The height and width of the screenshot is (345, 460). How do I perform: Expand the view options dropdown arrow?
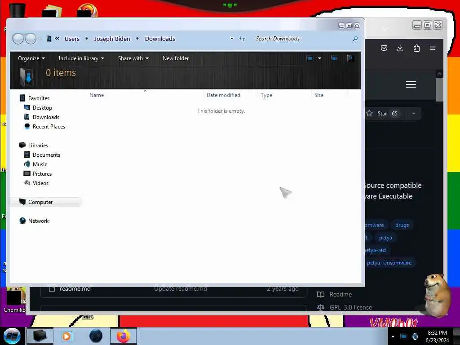coord(319,58)
